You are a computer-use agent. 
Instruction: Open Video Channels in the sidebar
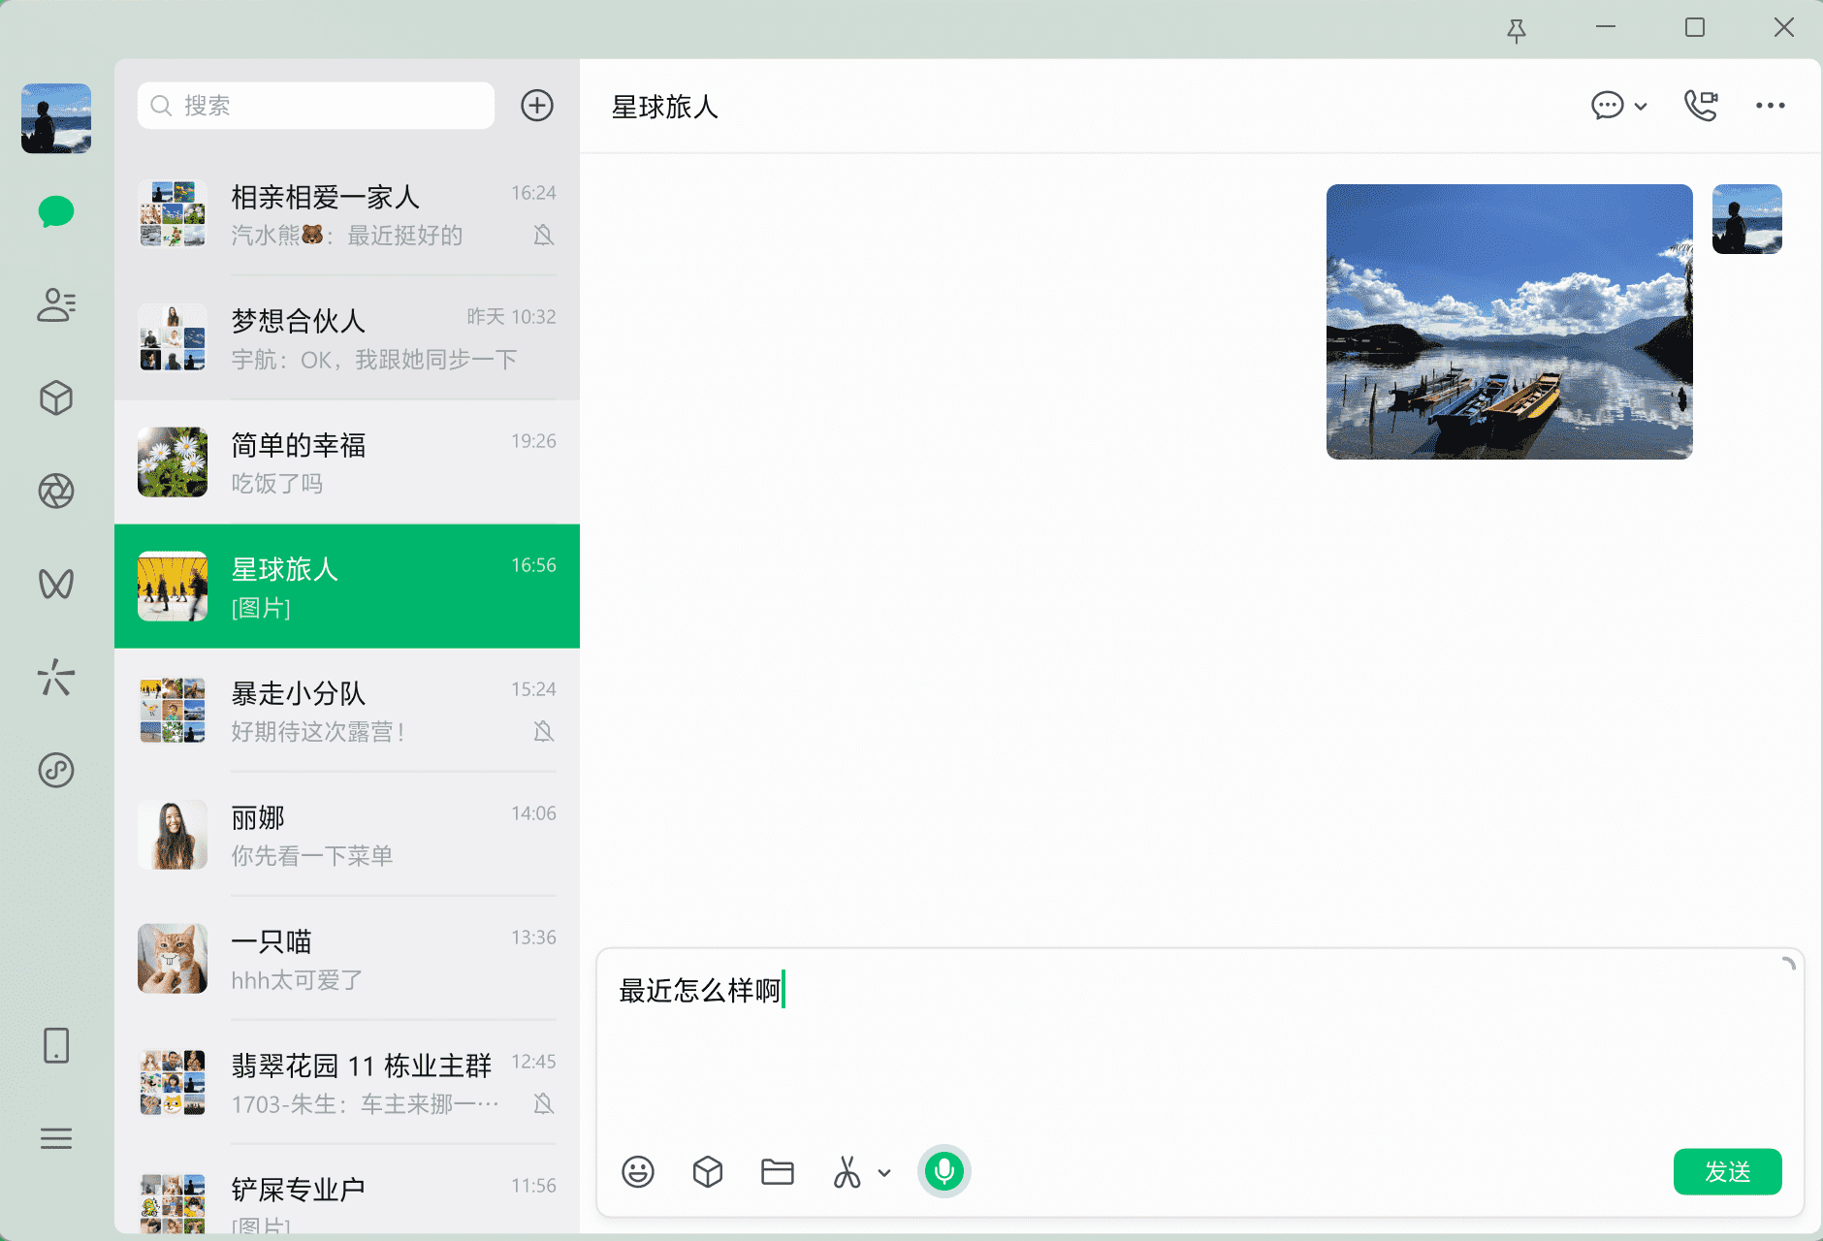point(56,584)
